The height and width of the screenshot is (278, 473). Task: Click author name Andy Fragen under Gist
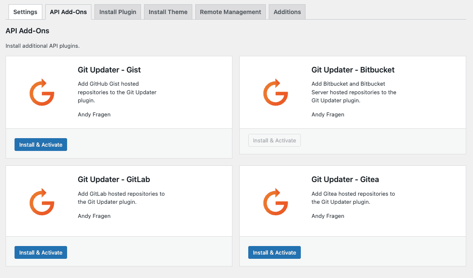(94, 115)
